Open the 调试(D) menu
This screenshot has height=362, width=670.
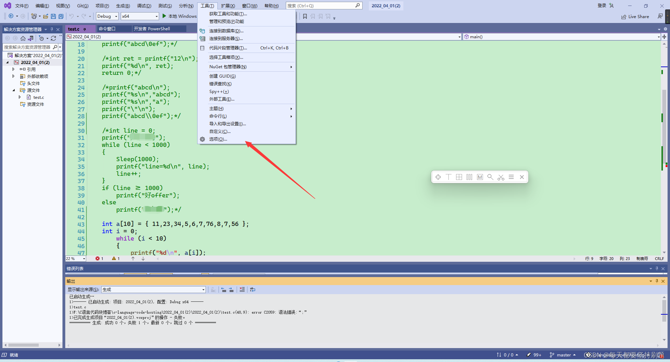[x=144, y=6]
